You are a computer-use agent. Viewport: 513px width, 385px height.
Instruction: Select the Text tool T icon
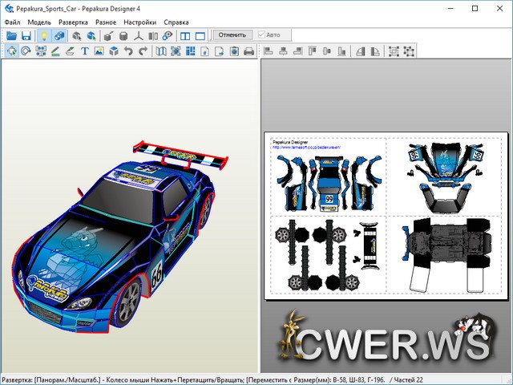[x=85, y=51]
